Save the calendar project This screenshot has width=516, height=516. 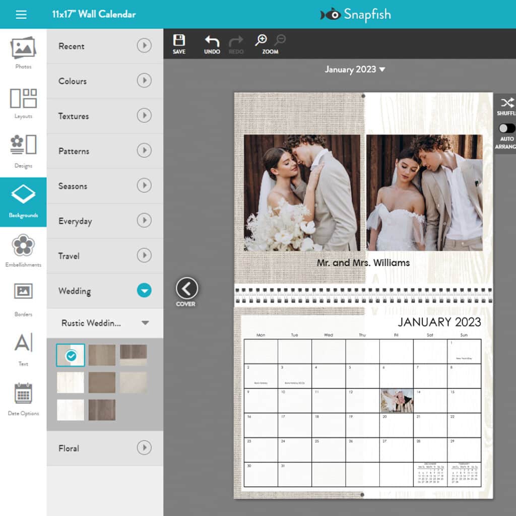coord(179,43)
